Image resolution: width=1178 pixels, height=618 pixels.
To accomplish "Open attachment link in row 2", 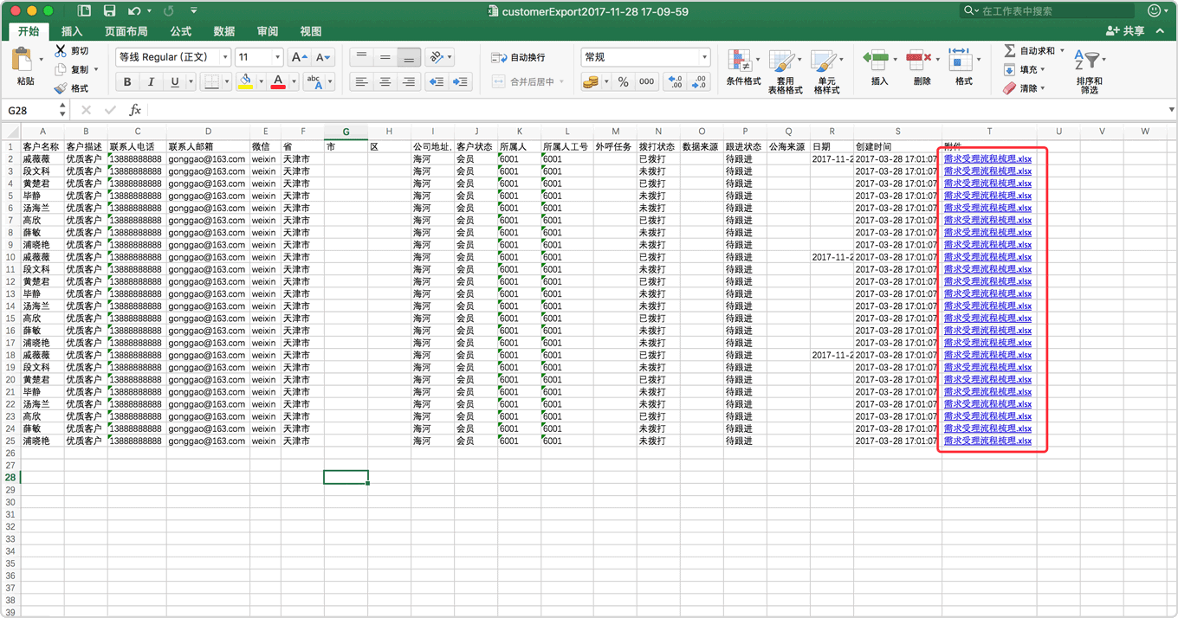I will (x=987, y=159).
